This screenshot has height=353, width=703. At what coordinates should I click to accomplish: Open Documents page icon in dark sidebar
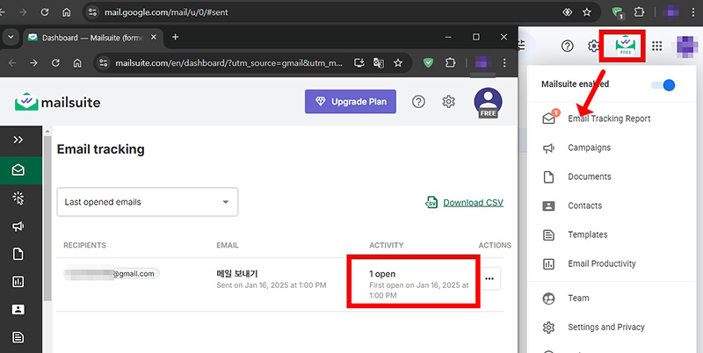point(18,254)
